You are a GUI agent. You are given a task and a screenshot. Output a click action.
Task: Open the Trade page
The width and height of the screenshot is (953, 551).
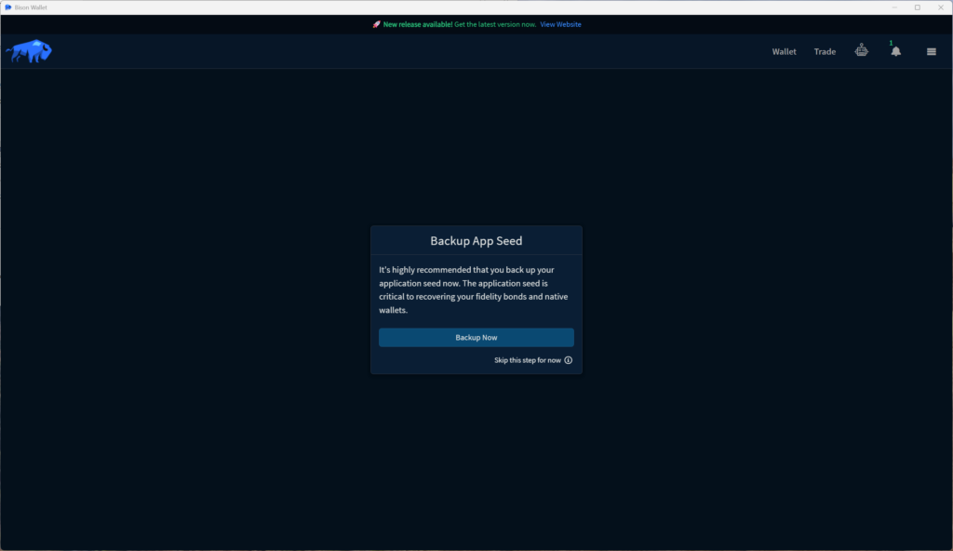pos(825,52)
